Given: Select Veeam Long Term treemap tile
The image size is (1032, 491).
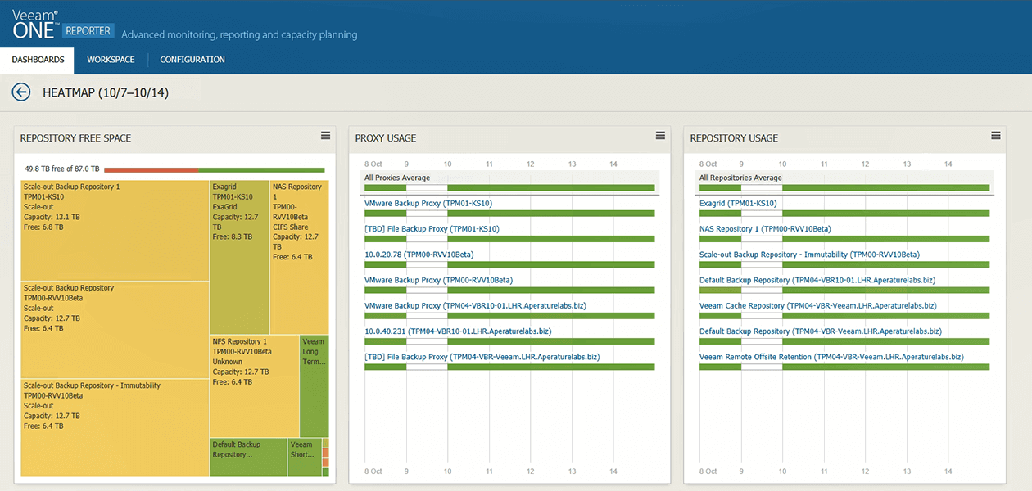Looking at the screenshot, I should pyautogui.click(x=315, y=385).
